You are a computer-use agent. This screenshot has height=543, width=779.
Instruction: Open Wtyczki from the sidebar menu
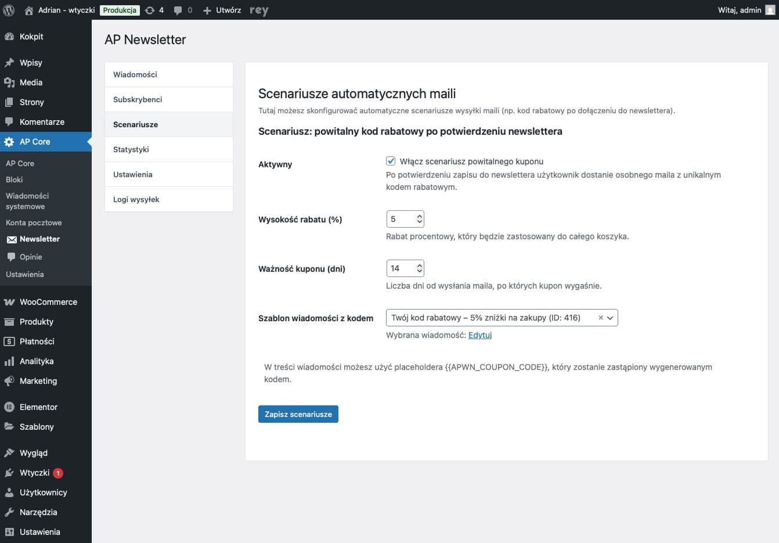click(x=35, y=472)
